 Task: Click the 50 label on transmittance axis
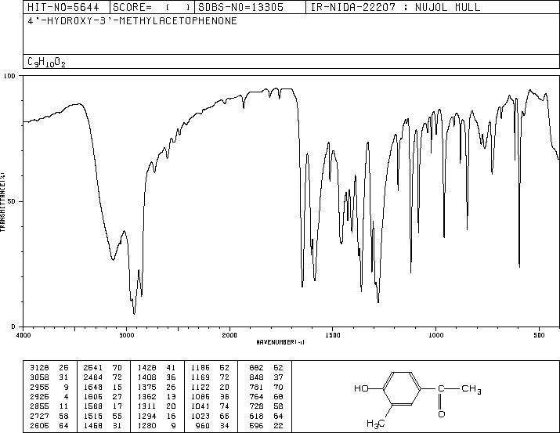point(12,201)
